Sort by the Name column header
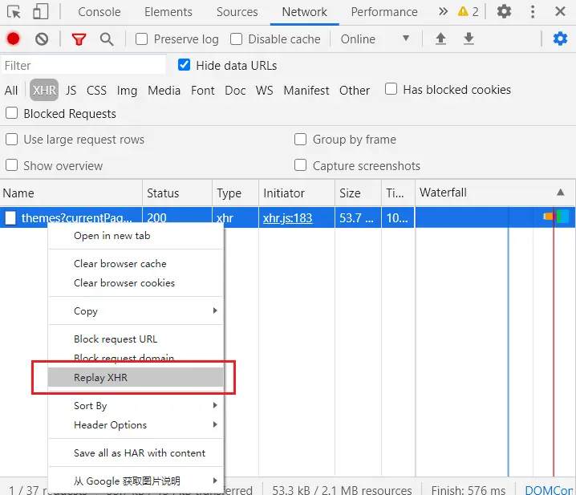The image size is (576, 495). point(71,193)
